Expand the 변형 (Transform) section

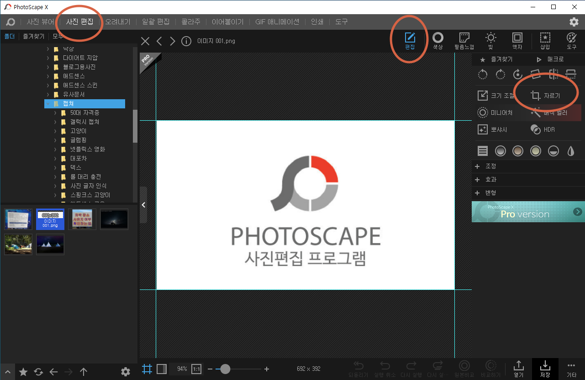tap(528, 193)
